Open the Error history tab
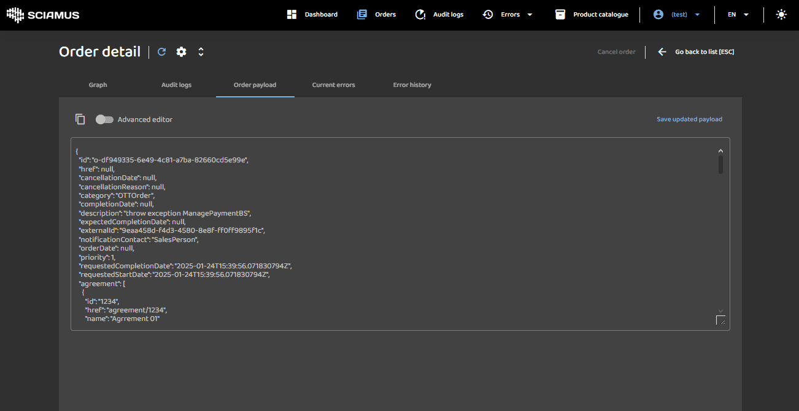Image resolution: width=799 pixels, height=411 pixels. (412, 85)
